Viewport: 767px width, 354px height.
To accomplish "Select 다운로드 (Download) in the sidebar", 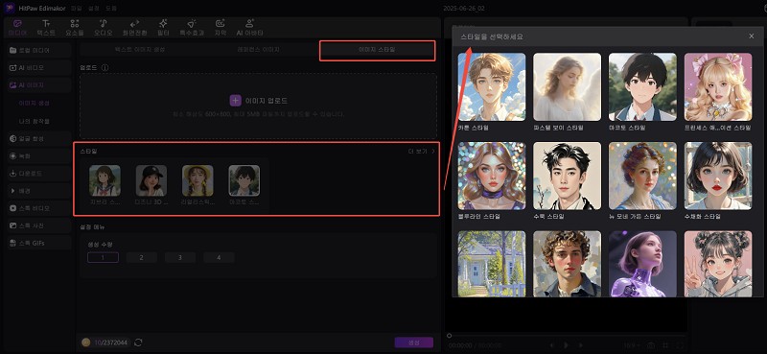I will point(39,174).
